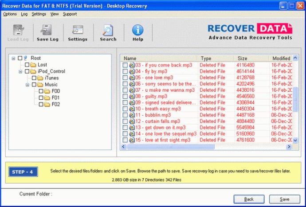Click mp3 icon of '11 - bubblin.mp3'
This screenshot has height=207, width=306.
[x=132, y=115]
